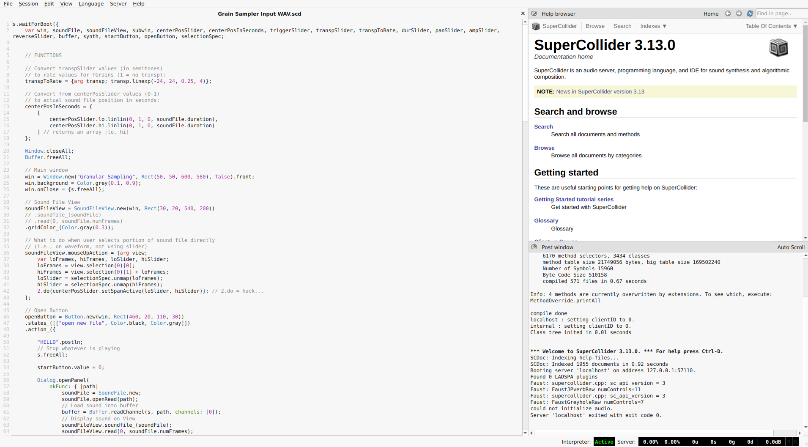808x447 pixels.
Task: Click the "Search and browse" heading
Action: click(x=575, y=112)
